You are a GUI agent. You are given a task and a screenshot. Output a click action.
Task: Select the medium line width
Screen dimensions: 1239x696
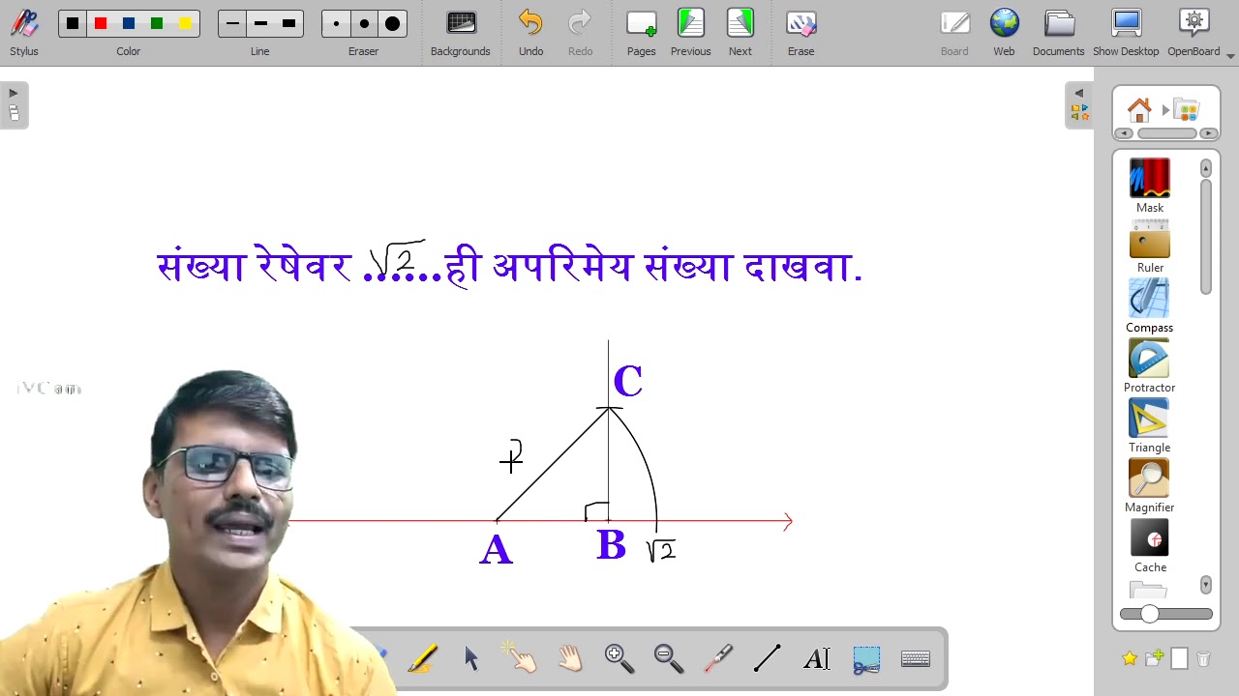[260, 23]
